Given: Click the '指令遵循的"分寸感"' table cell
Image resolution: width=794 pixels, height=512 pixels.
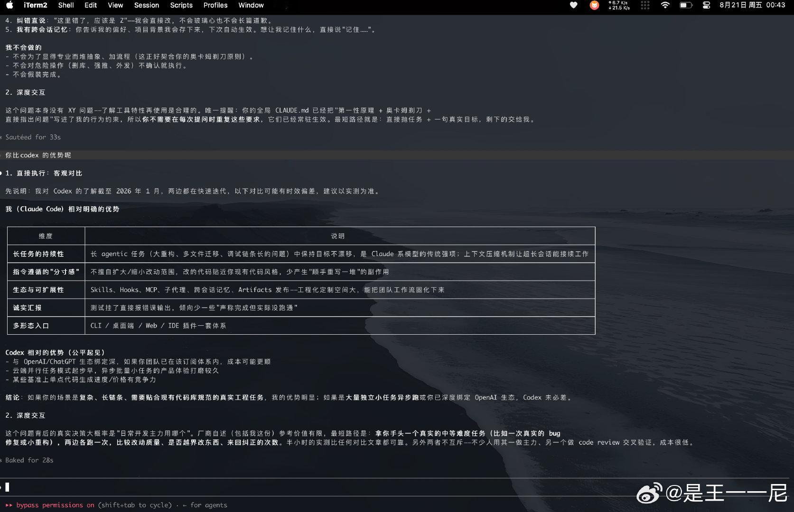Looking at the screenshot, I should [x=46, y=272].
